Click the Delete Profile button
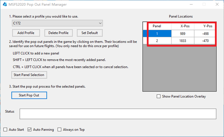The height and width of the screenshot is (137, 224). [58, 33]
